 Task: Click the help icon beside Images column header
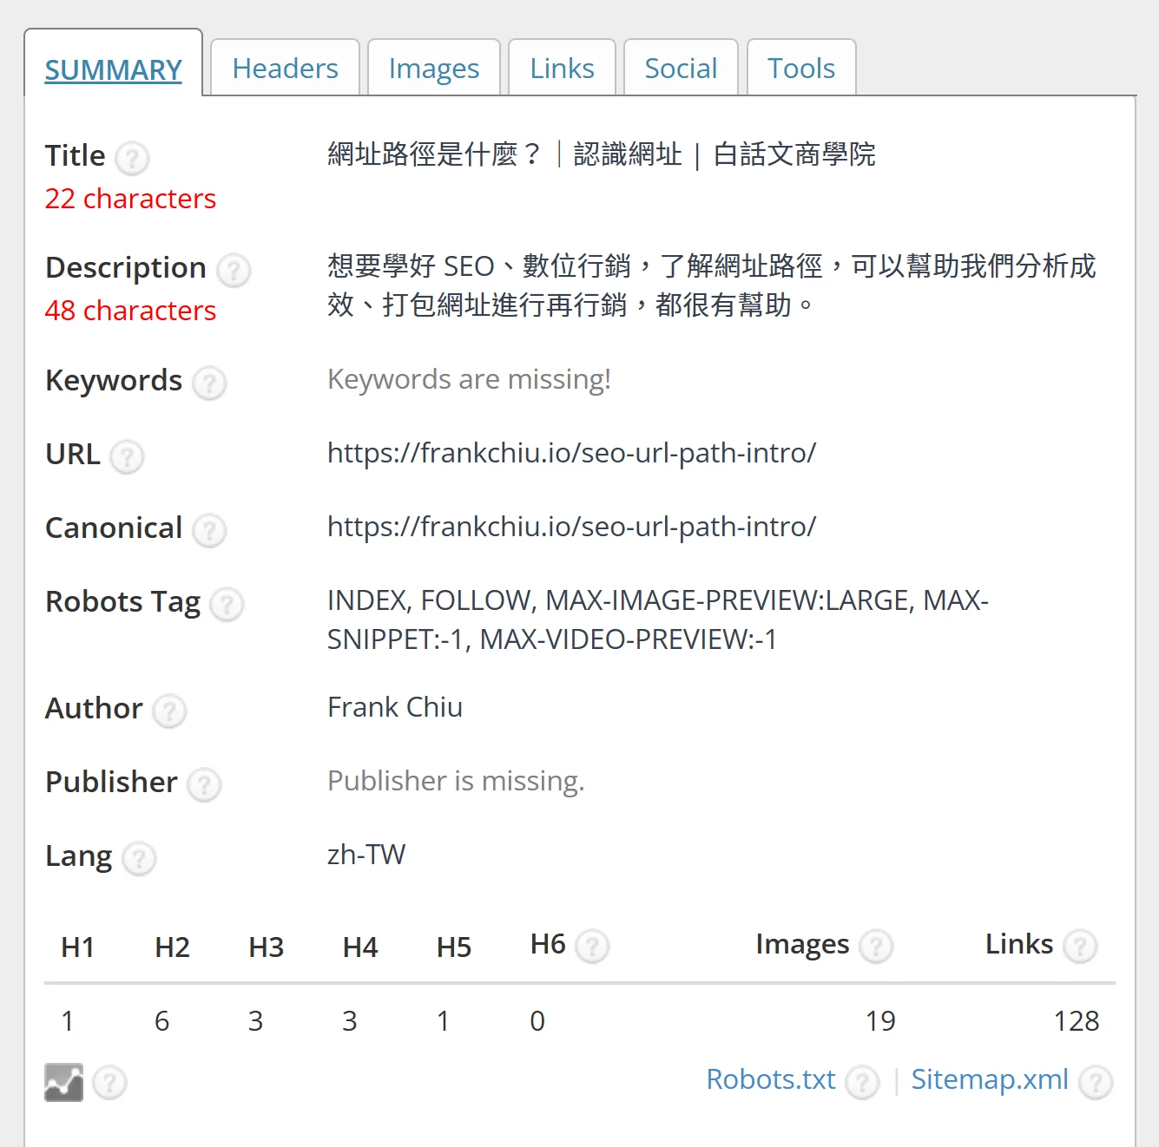point(876,946)
